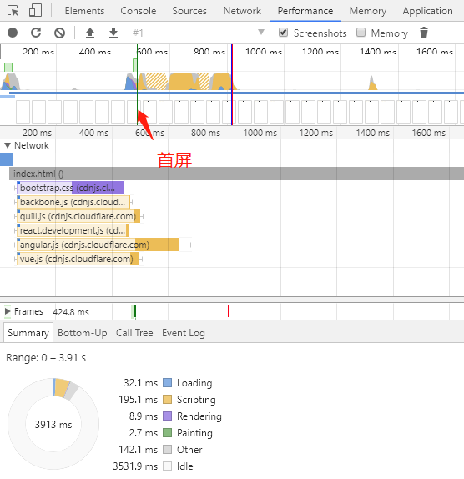Screen dimensions: 464x479
Task: Click the load profile upload icon
Action: pos(90,33)
